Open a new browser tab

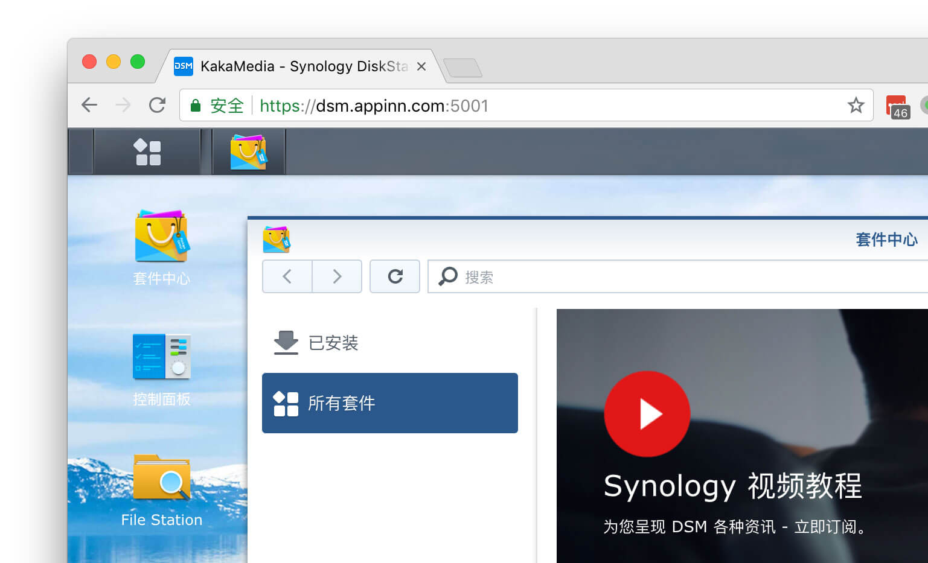462,68
